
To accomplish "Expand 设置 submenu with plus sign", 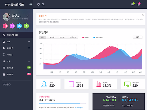I will [29, 61].
